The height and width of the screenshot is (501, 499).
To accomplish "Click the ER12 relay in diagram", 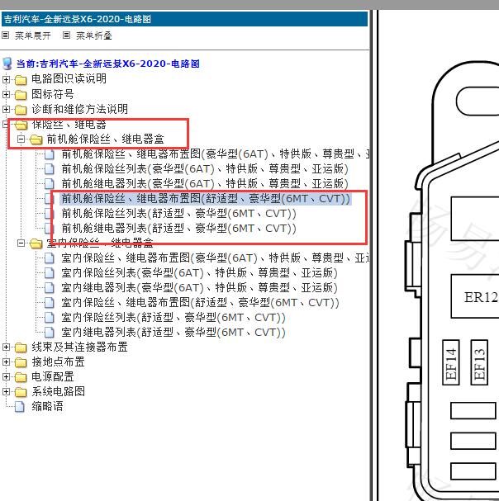I will [475, 296].
